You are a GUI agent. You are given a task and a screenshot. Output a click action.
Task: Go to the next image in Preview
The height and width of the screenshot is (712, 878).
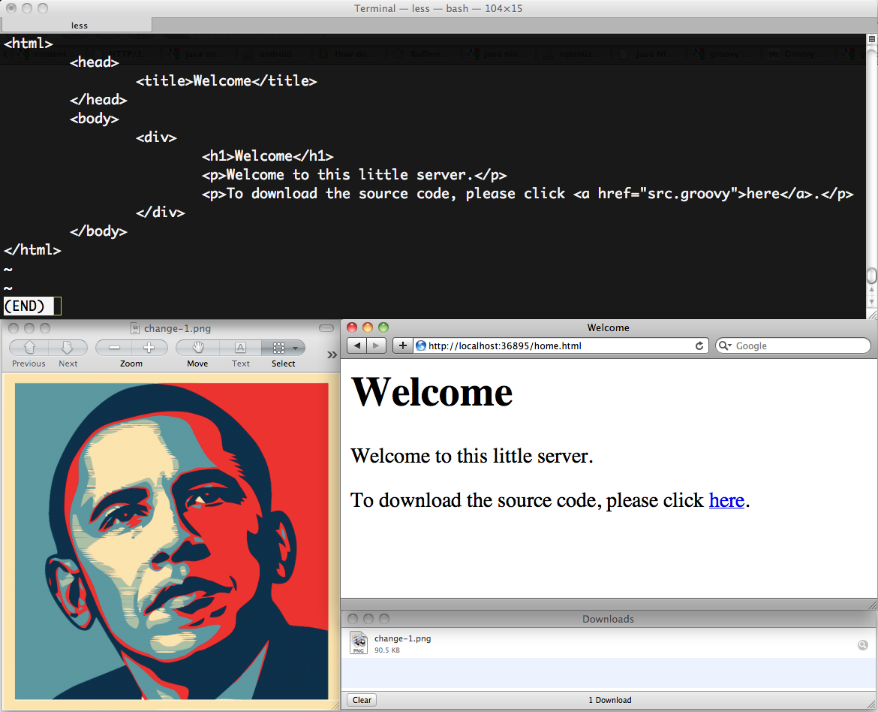tap(68, 348)
